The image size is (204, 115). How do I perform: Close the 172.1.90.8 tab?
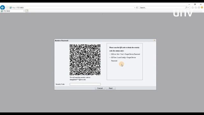(x=24, y=11)
